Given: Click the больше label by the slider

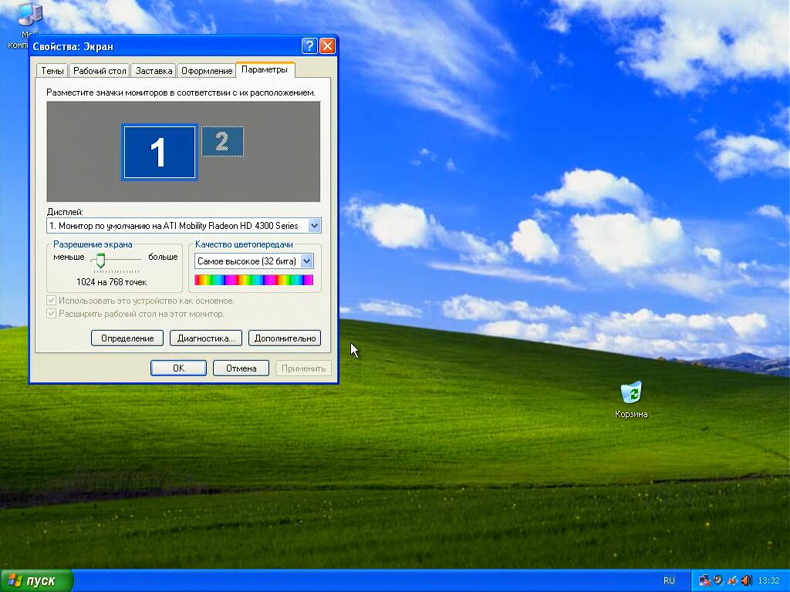Looking at the screenshot, I should click(x=163, y=257).
